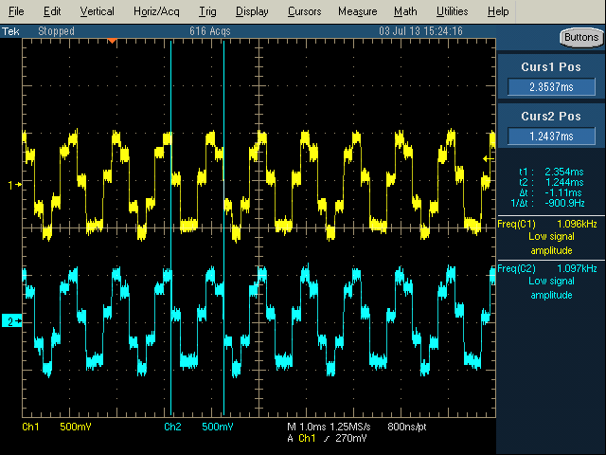Click the channel 2 ground reference marker
606x455 pixels.
point(12,321)
